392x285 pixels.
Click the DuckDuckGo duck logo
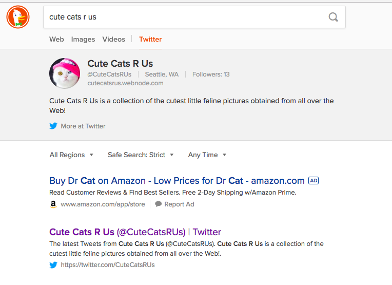pos(18,17)
